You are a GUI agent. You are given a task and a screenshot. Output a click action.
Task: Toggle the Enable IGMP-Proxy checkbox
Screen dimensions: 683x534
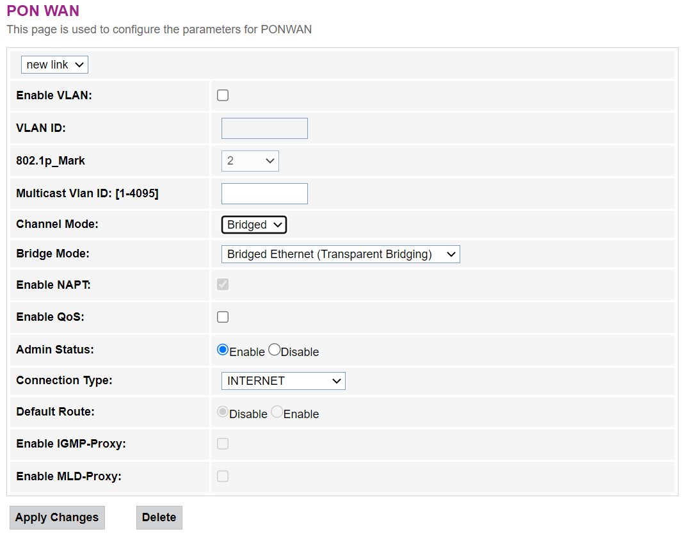point(223,444)
